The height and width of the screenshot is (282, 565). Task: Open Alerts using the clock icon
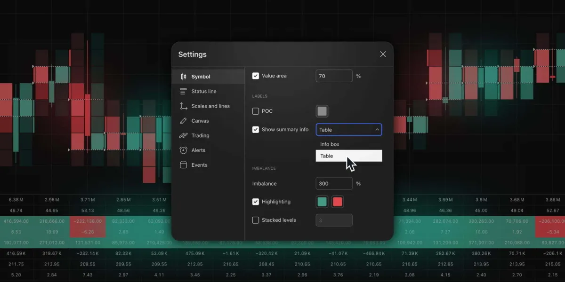click(184, 150)
